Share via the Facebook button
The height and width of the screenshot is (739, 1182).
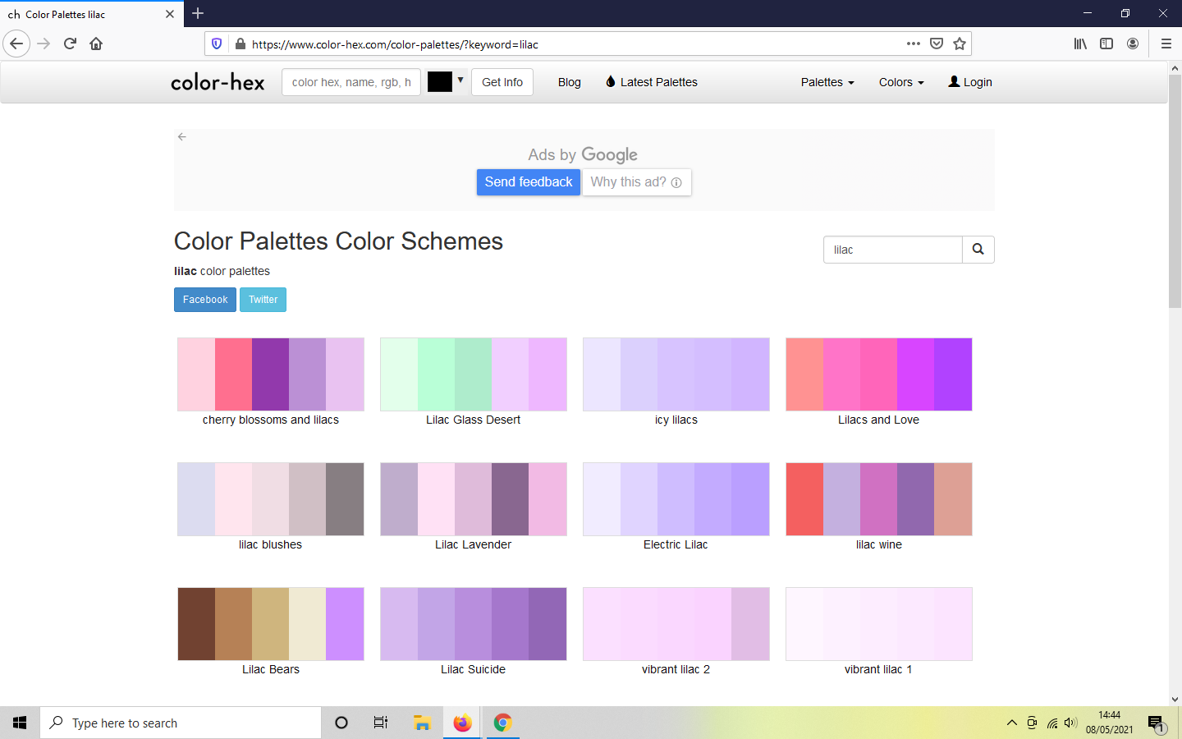pyautogui.click(x=205, y=300)
